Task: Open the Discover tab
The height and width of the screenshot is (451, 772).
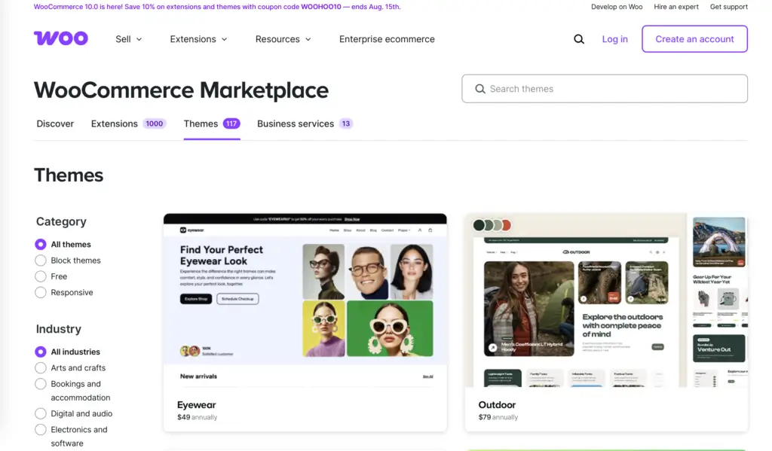Action: (x=54, y=123)
